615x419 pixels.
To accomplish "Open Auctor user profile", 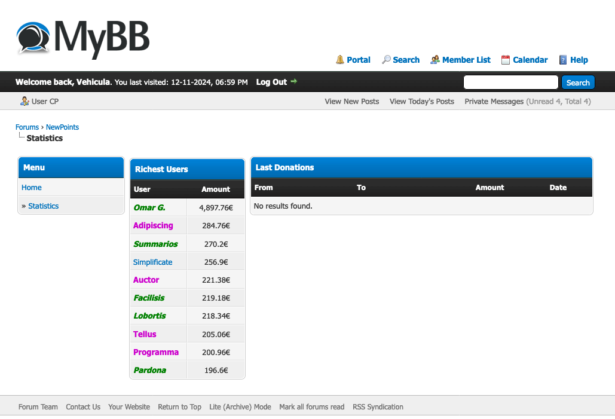I will coord(146,280).
